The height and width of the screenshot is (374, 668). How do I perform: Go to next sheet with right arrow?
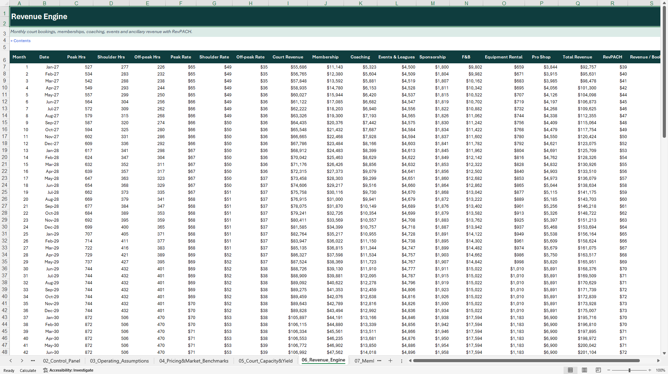tap(22, 361)
